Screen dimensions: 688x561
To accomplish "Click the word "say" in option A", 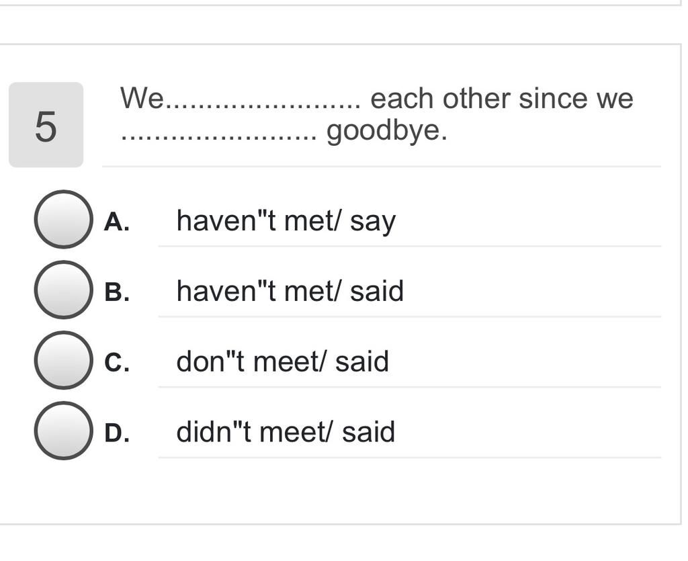I will click(x=373, y=222).
